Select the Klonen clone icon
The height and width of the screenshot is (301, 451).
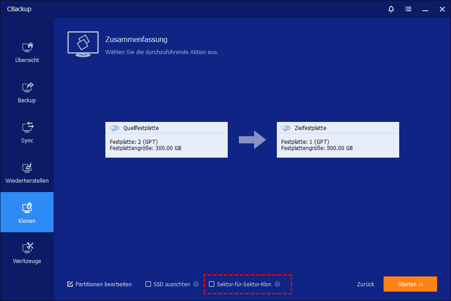pos(27,208)
